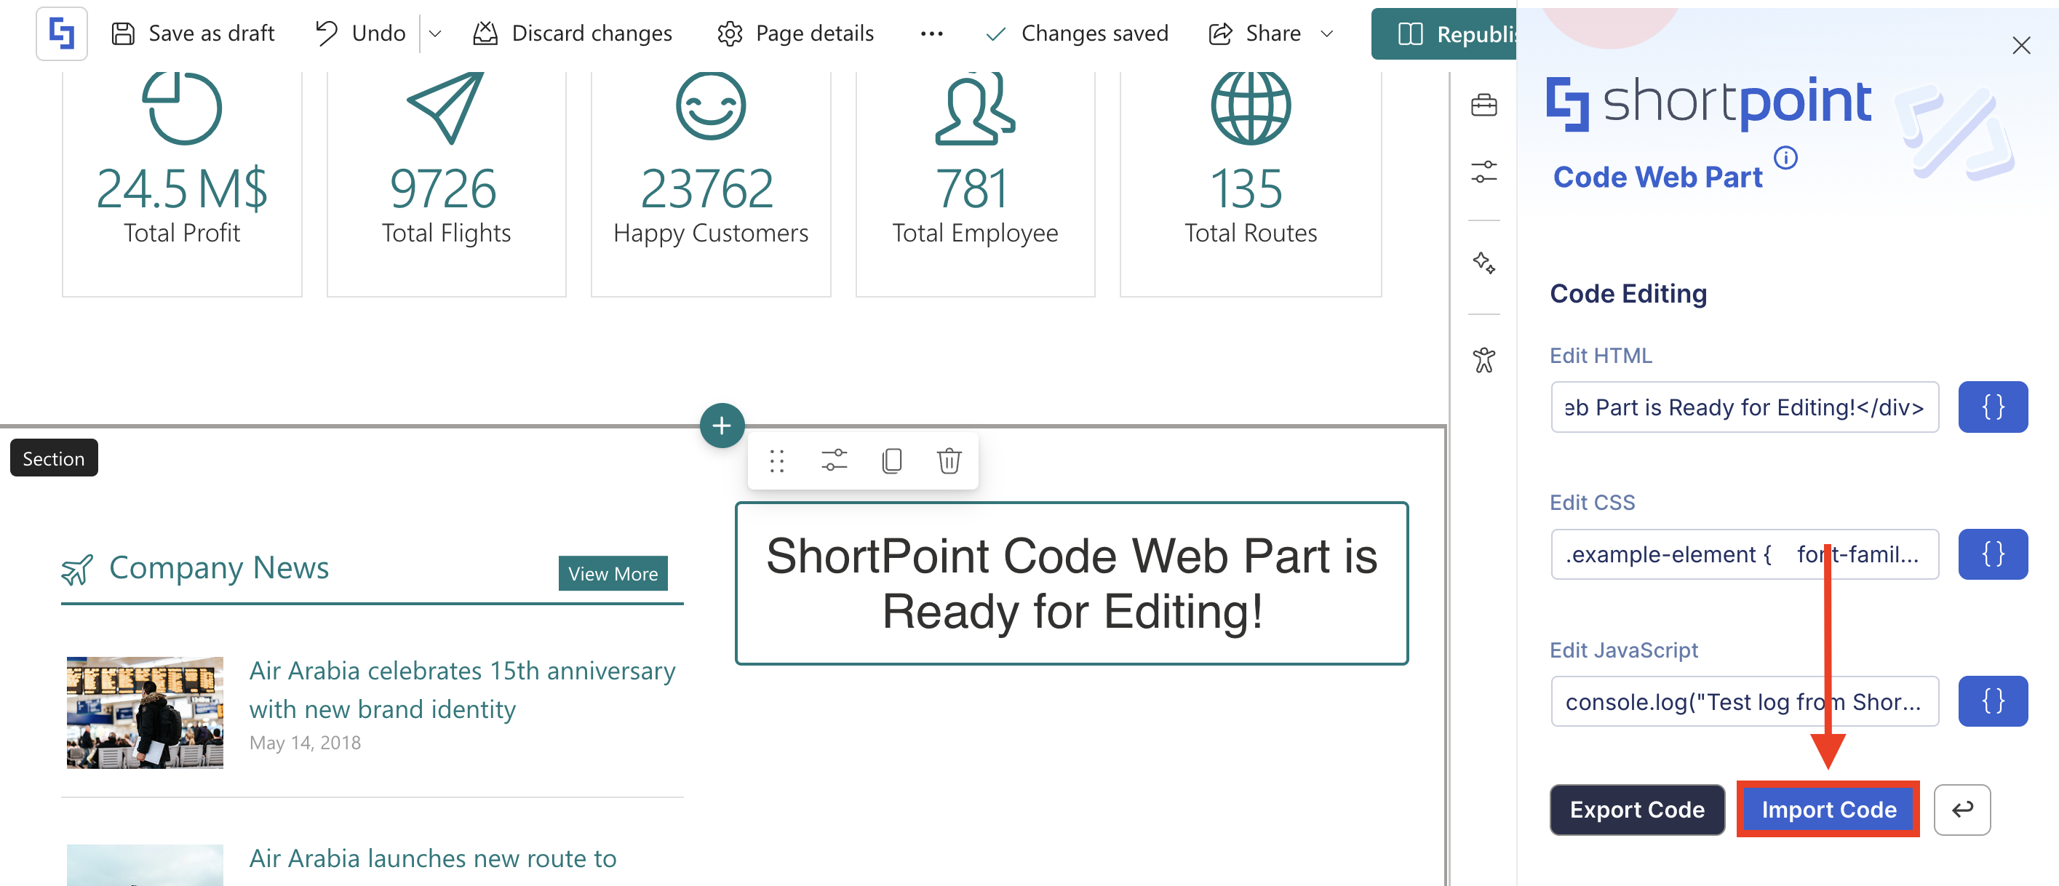2059x886 pixels.
Task: Expand the Undo history dropdown arrow
Action: click(x=436, y=33)
